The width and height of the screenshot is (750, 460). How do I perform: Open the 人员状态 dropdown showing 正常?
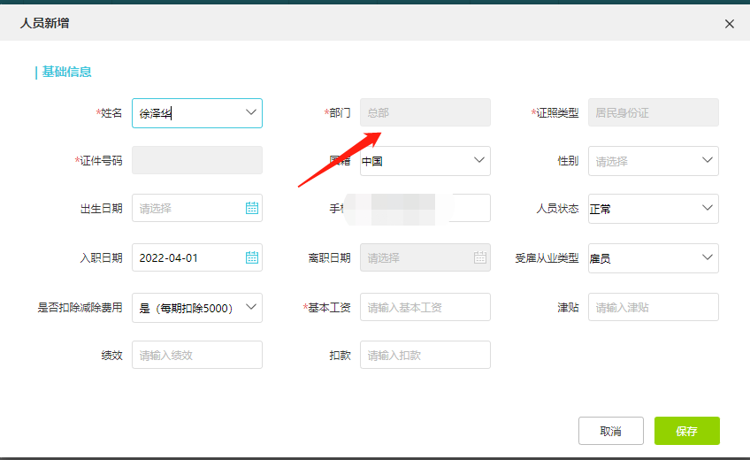(654, 209)
